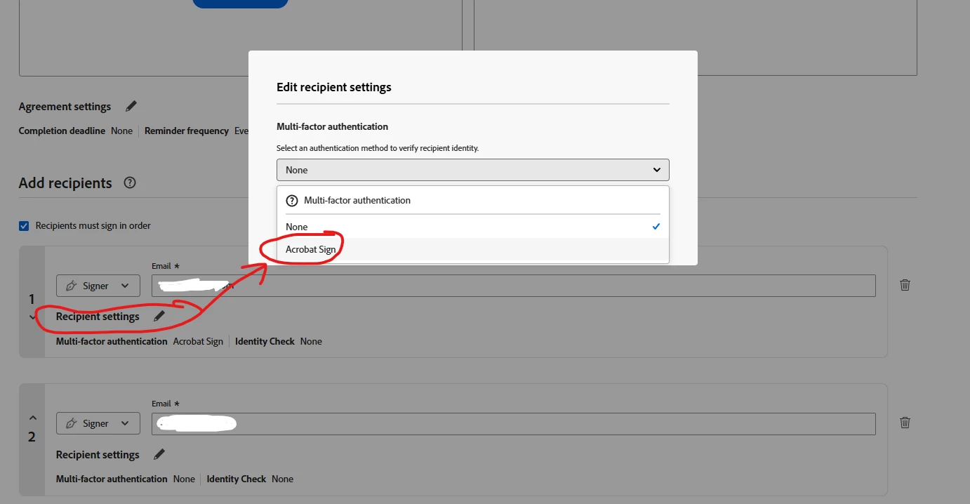
Task: Click 'Reminder frequency' label
Action: (x=187, y=131)
